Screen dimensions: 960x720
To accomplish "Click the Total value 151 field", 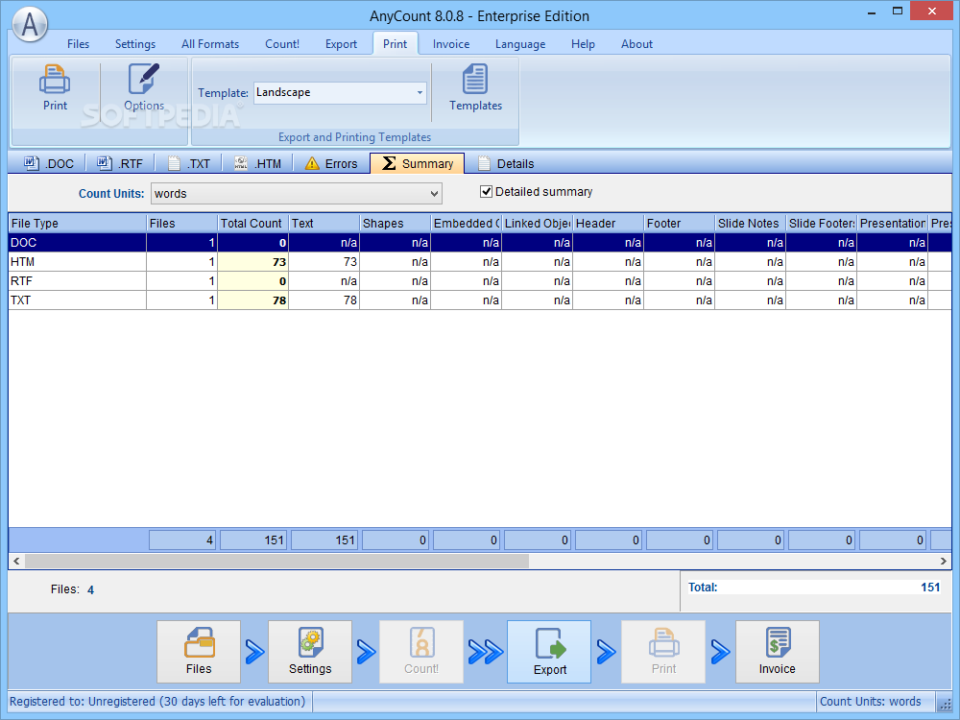I will click(815, 588).
